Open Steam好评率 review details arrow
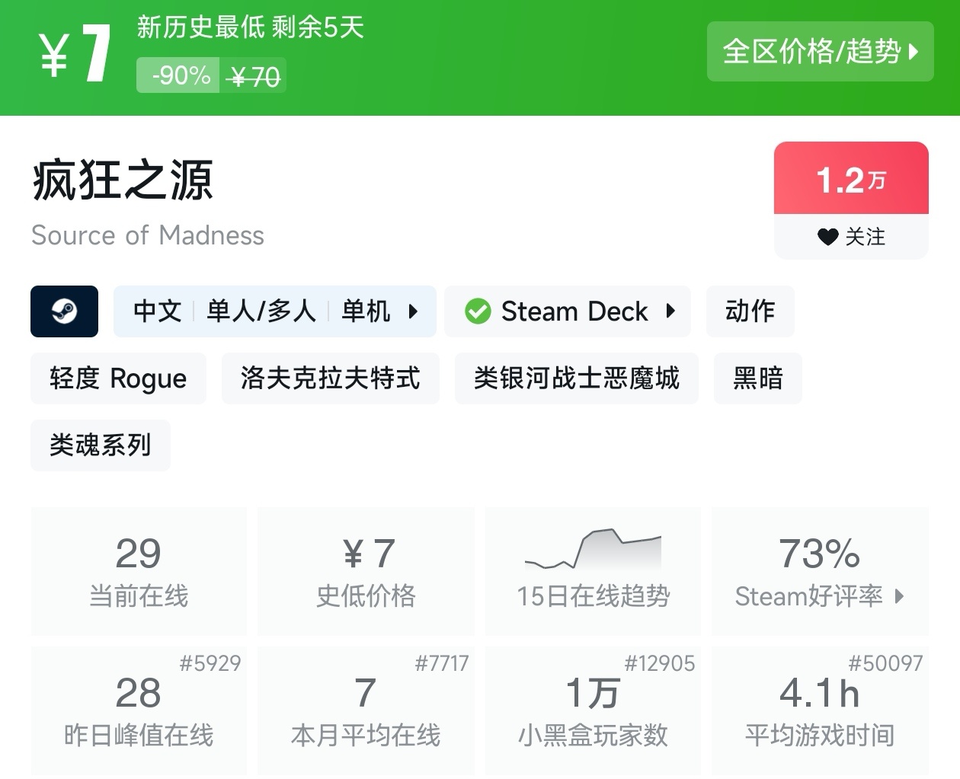 900,596
